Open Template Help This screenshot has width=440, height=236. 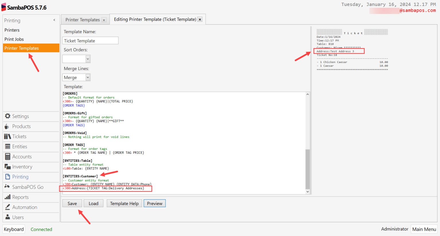pyautogui.click(x=124, y=203)
